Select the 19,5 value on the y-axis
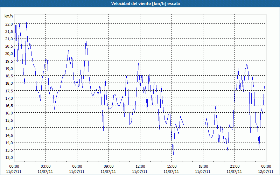Image resolution: width=280 pixels, height=175 pixels. click(9, 61)
